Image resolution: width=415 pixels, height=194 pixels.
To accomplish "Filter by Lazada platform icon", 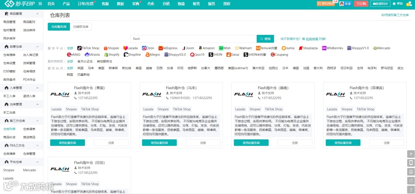I will pyautogui.click(x=125, y=48).
